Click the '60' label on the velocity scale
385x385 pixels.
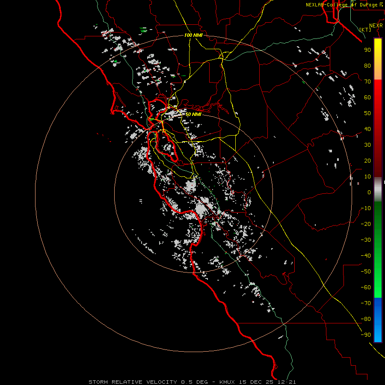click(367, 97)
